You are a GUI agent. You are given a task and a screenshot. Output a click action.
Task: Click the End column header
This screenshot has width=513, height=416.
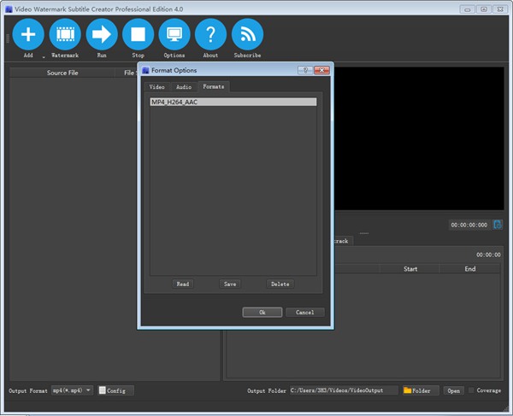469,269
